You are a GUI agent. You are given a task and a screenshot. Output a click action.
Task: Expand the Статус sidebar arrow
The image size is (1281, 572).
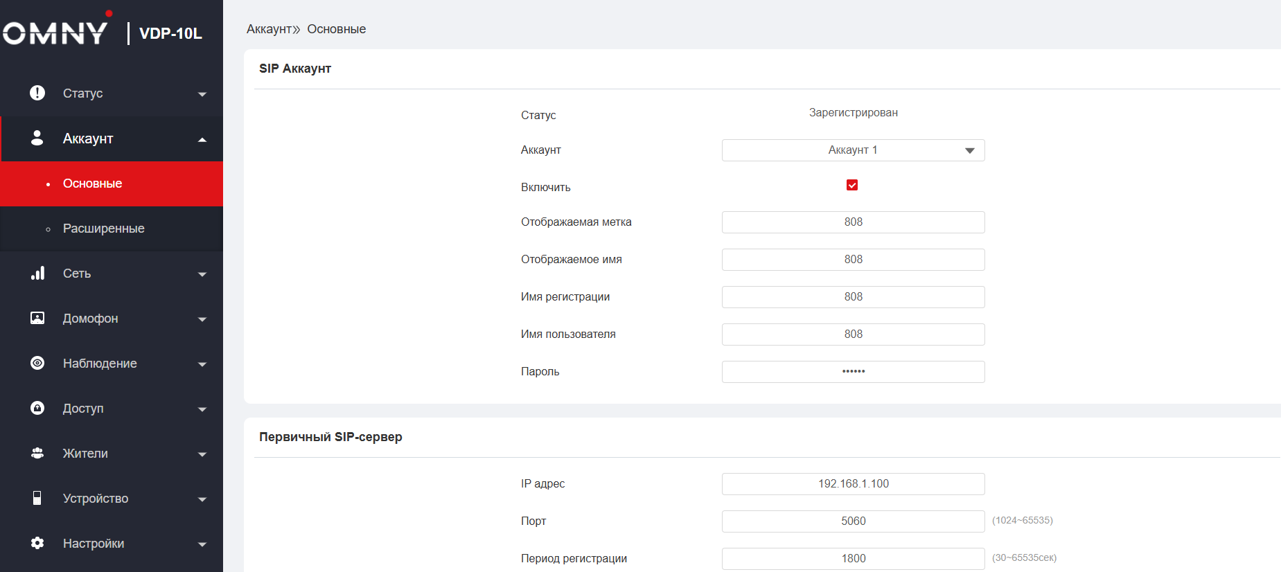coord(202,94)
